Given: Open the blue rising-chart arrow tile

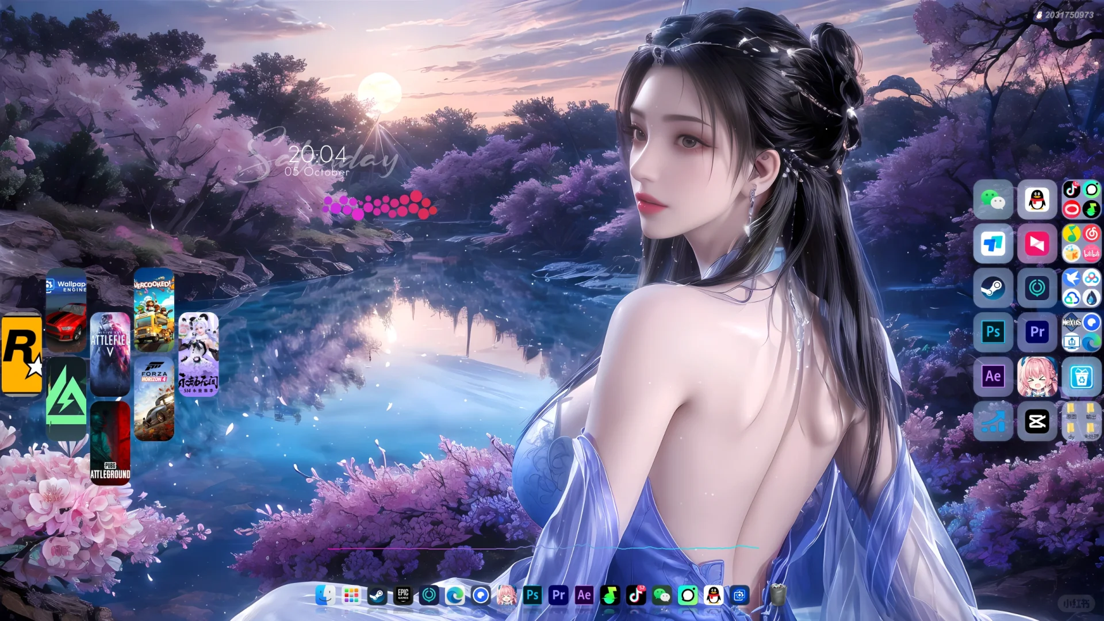Looking at the screenshot, I should coord(993,421).
